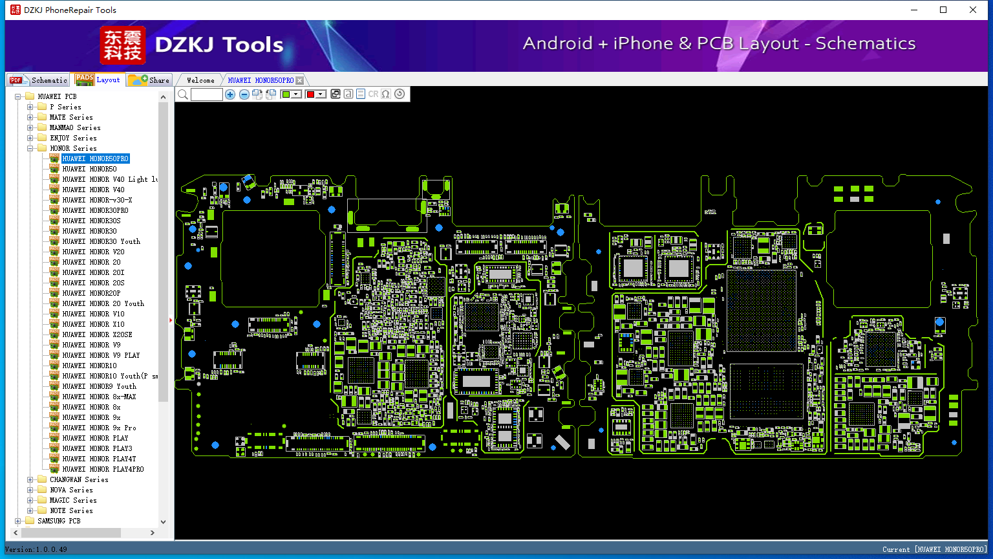Click the tree panel scroll up arrow

tap(163, 97)
